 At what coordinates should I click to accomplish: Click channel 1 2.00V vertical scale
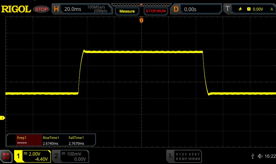[x=34, y=154]
